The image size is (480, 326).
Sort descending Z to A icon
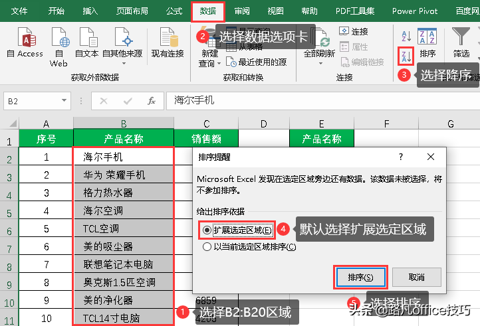[x=406, y=56]
